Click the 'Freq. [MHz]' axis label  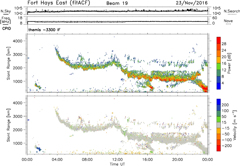click(6, 20)
